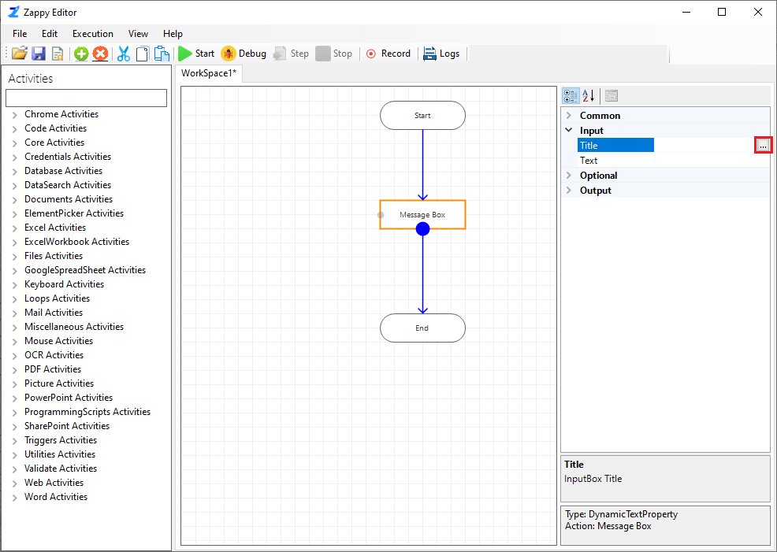Toggle Categorized view in properties panel

point(571,96)
